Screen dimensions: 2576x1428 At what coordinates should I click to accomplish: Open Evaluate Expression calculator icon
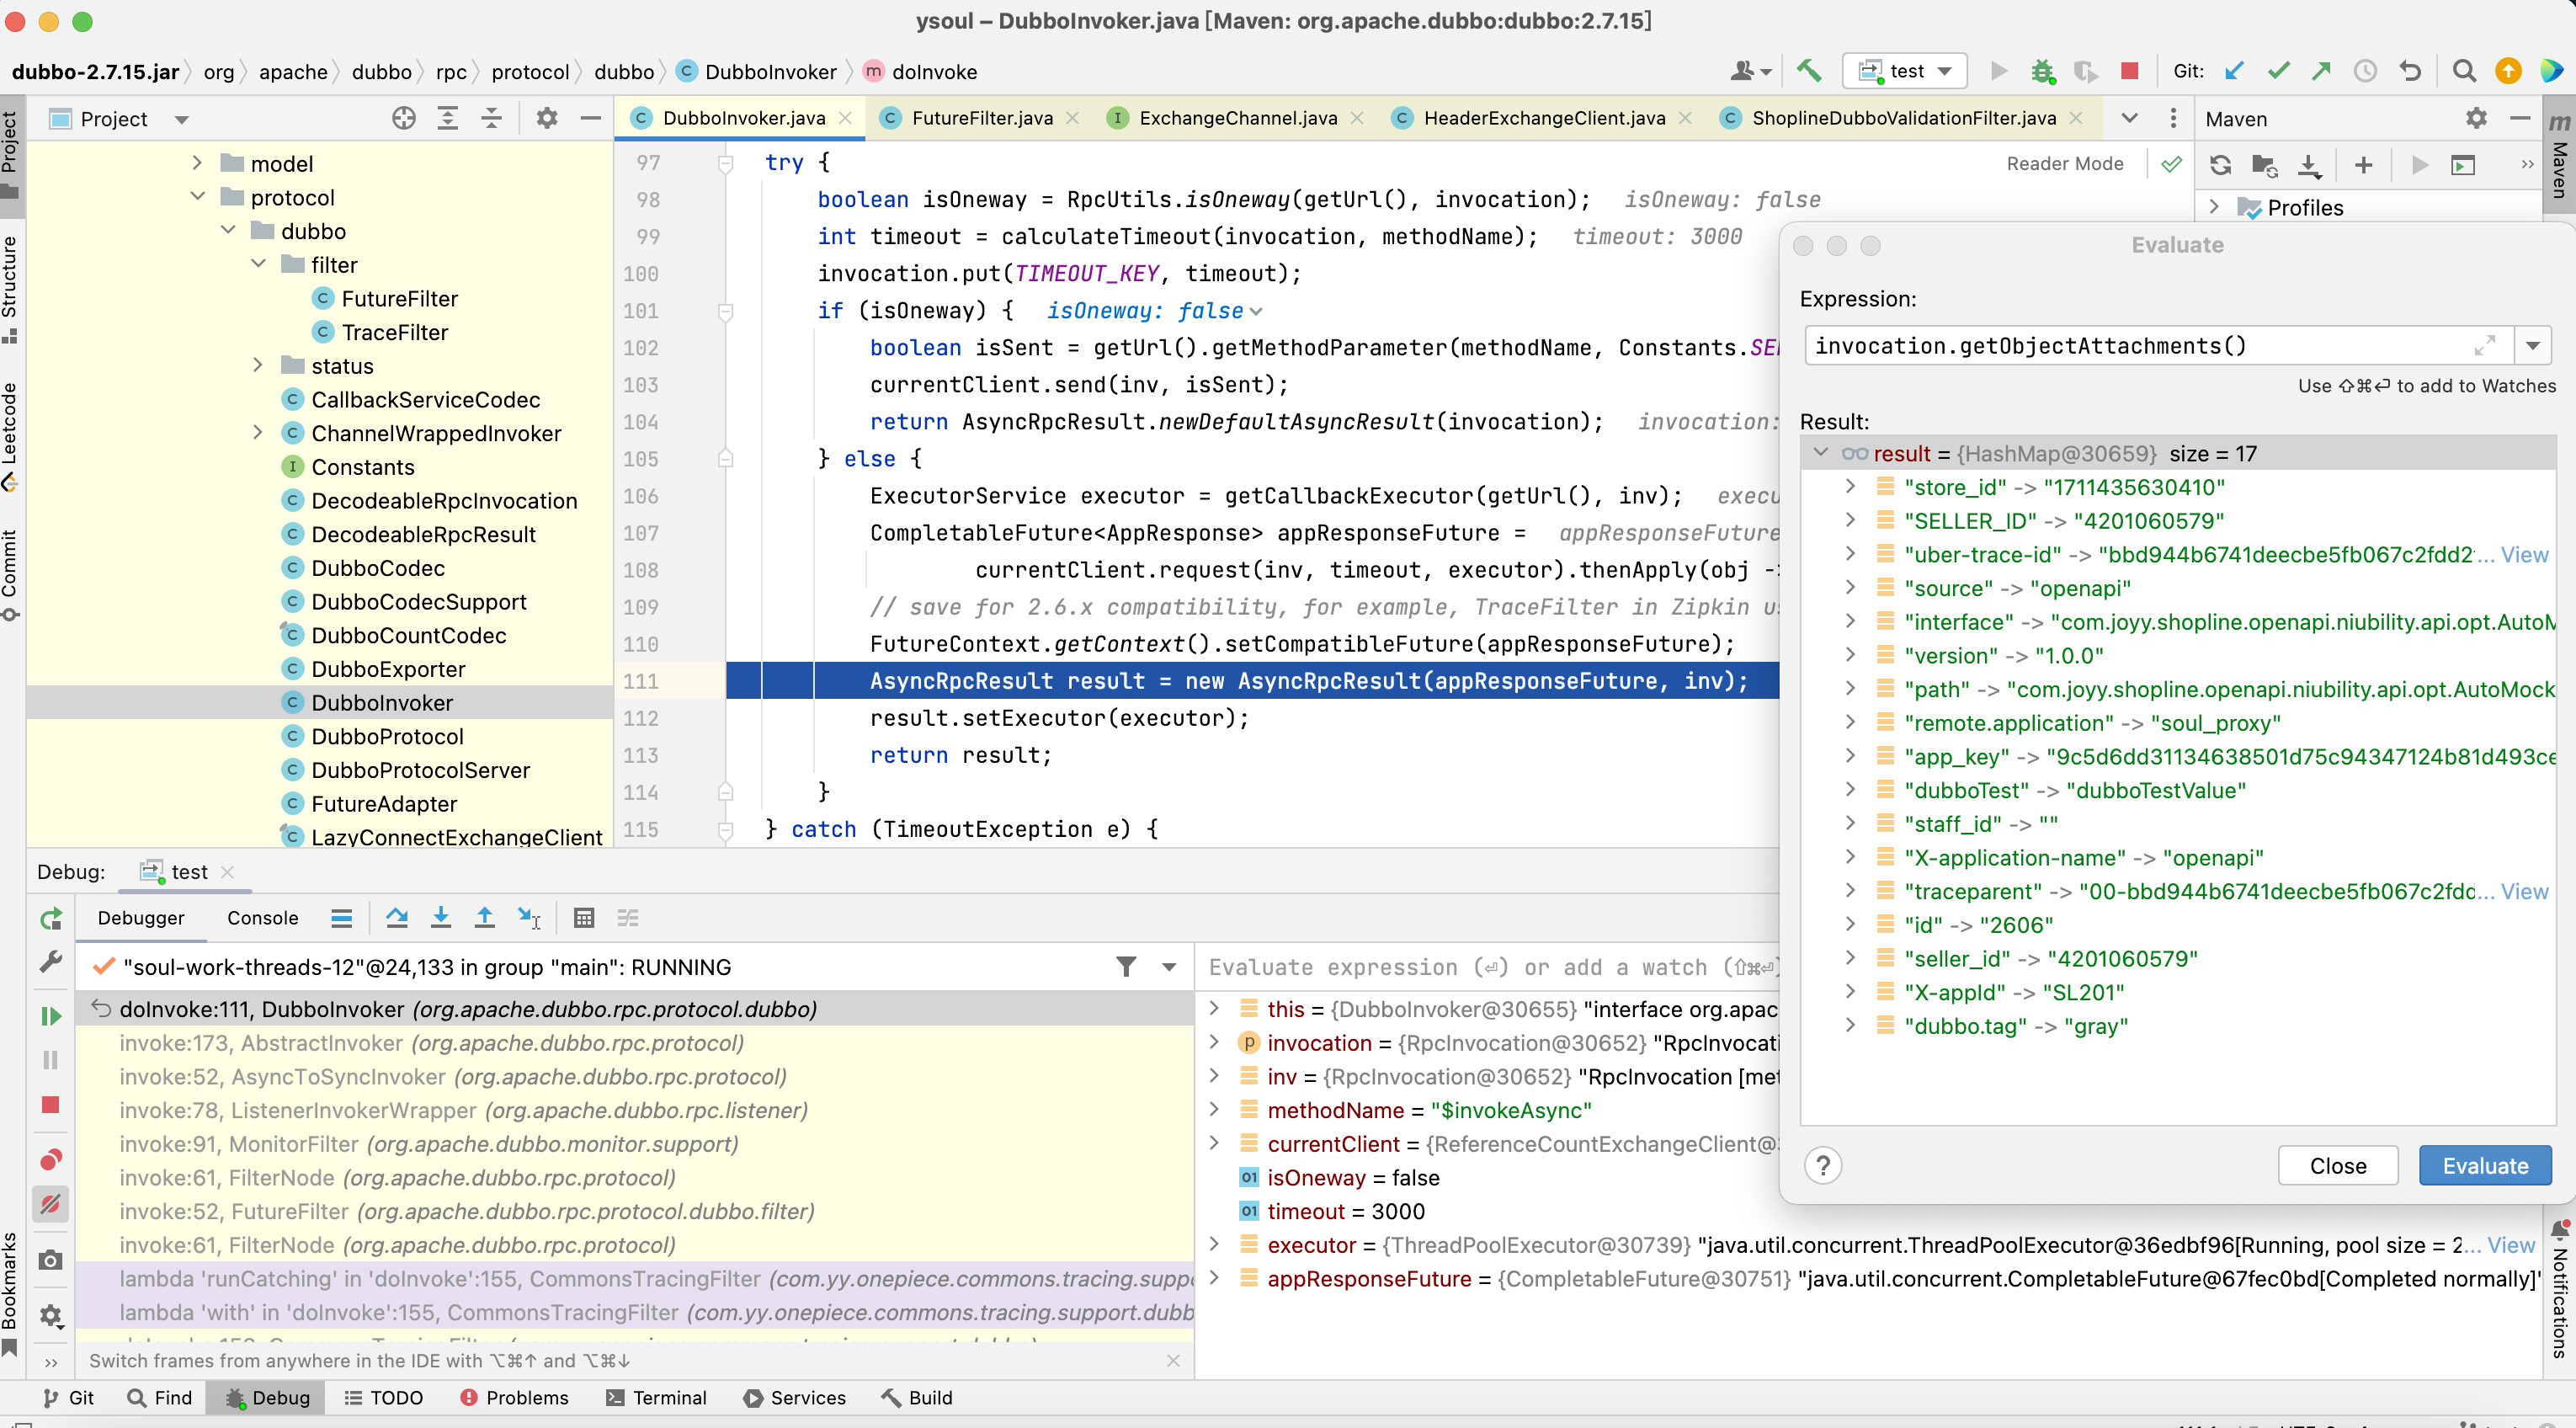click(584, 917)
